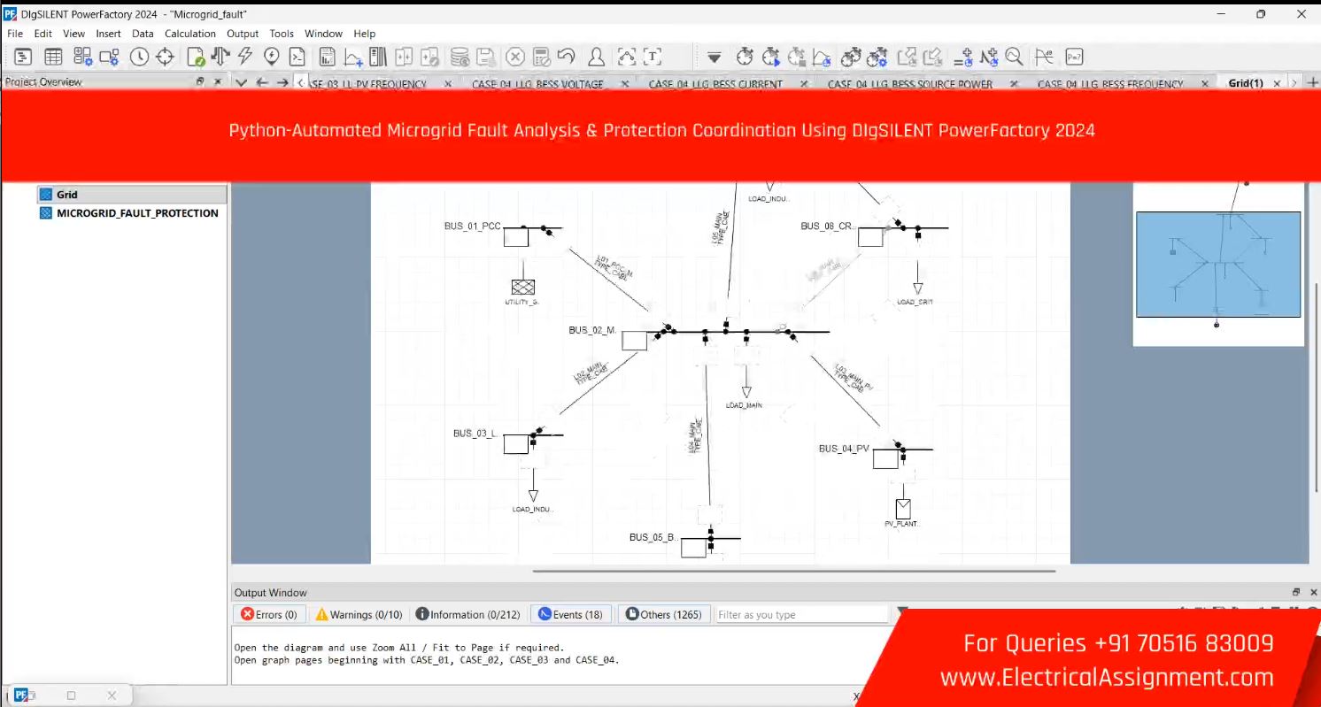This screenshot has width=1321, height=707.
Task: Toggle the Others (1265) filter
Action: pos(663,614)
